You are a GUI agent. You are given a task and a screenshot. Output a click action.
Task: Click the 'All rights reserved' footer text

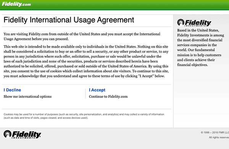point(219,138)
